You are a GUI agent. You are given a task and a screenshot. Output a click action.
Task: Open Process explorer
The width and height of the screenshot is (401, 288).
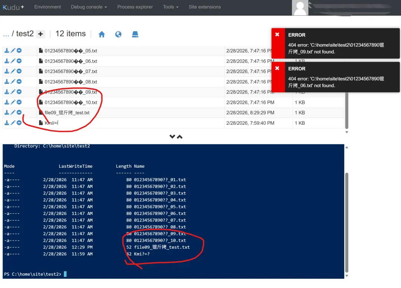[135, 7]
